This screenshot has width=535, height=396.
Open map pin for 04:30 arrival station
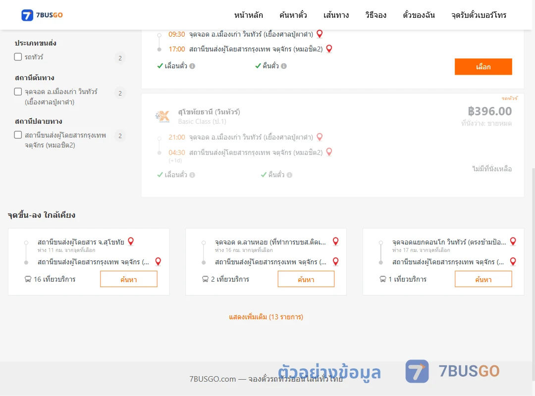click(x=329, y=152)
